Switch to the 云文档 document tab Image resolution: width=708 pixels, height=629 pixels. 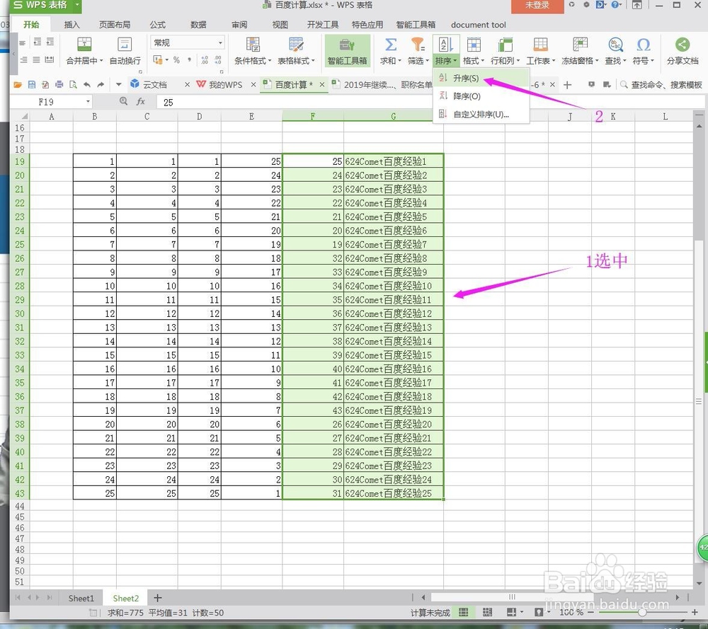pyautogui.click(x=155, y=84)
